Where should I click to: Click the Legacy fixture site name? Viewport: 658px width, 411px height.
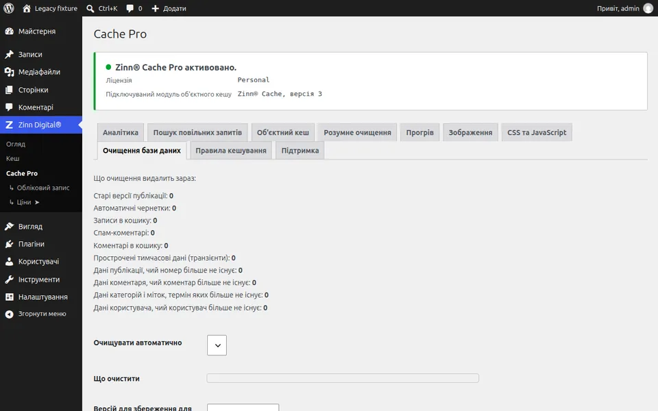(x=56, y=8)
